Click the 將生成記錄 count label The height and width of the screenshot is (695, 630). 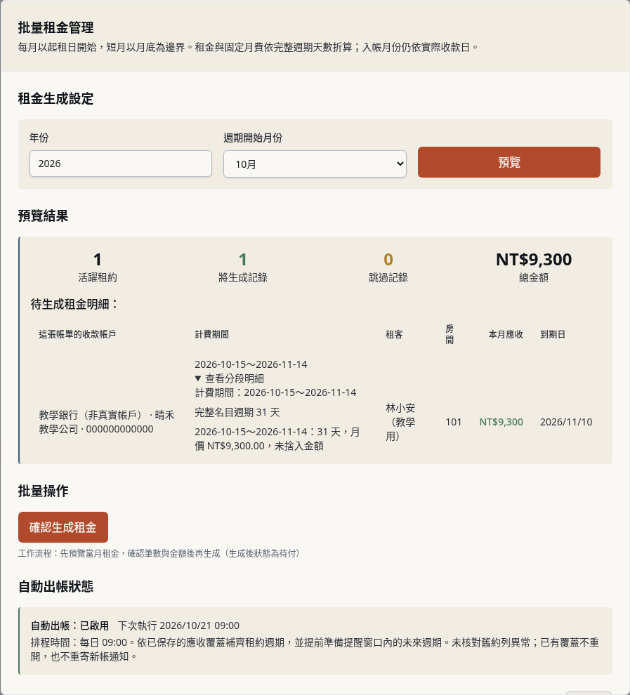243,277
